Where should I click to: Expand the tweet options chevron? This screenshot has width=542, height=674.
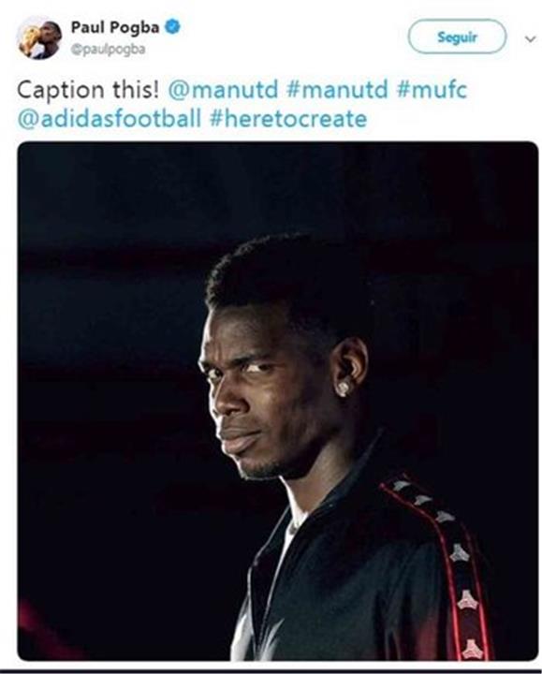tap(531, 39)
